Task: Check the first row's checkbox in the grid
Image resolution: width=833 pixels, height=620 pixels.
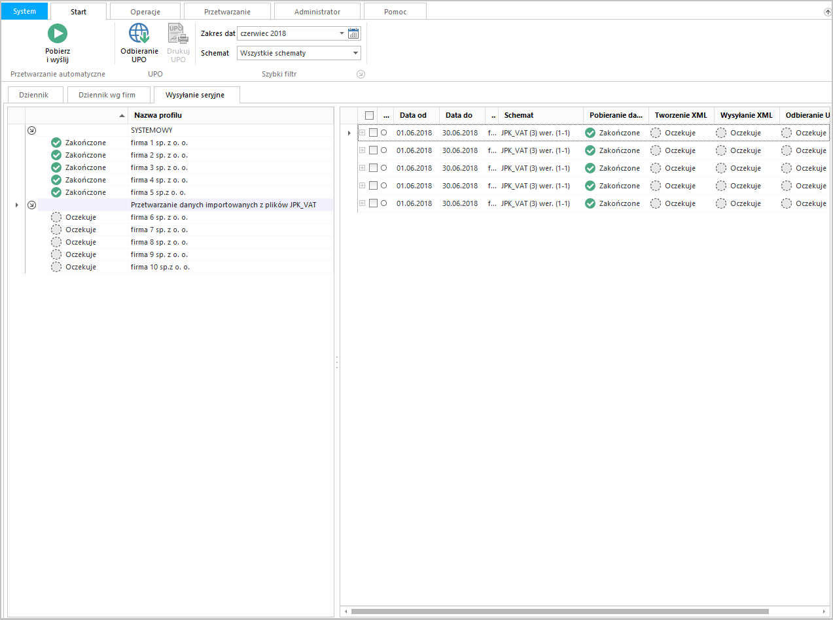Action: point(373,133)
